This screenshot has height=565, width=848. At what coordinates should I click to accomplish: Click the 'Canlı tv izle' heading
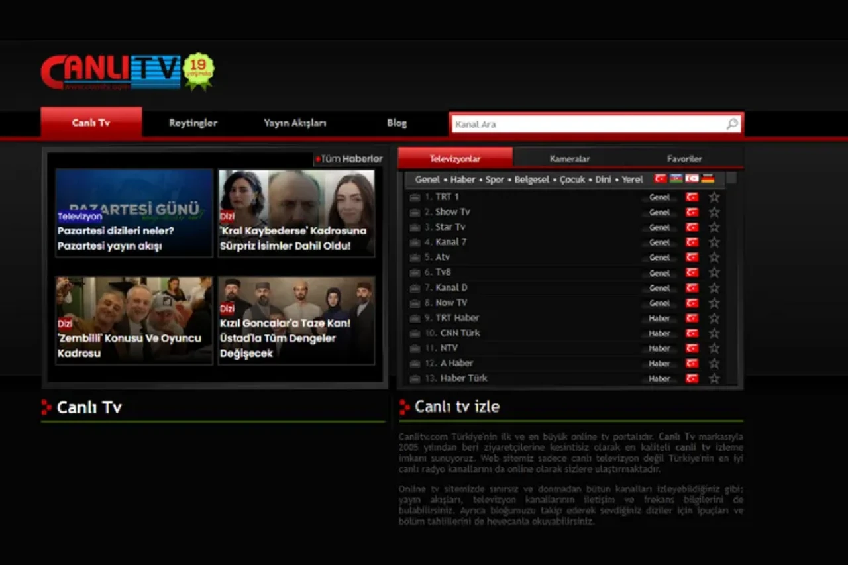pos(457,407)
